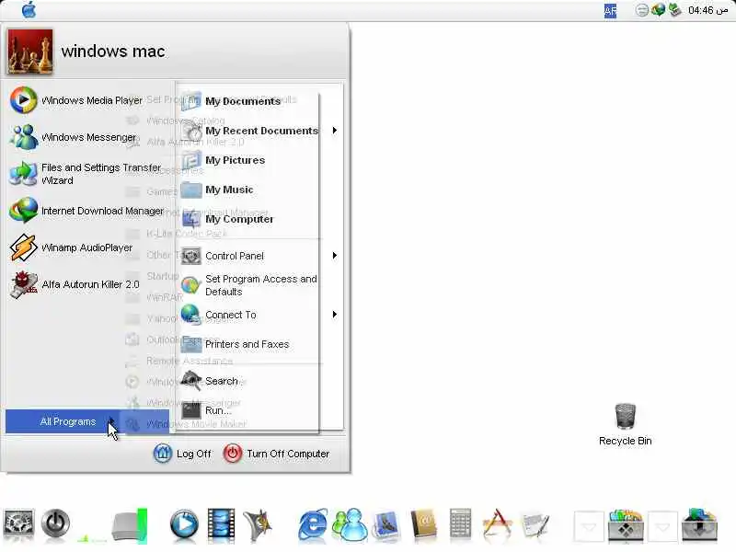
Task: Open film strip movie dock icon
Action: (221, 523)
